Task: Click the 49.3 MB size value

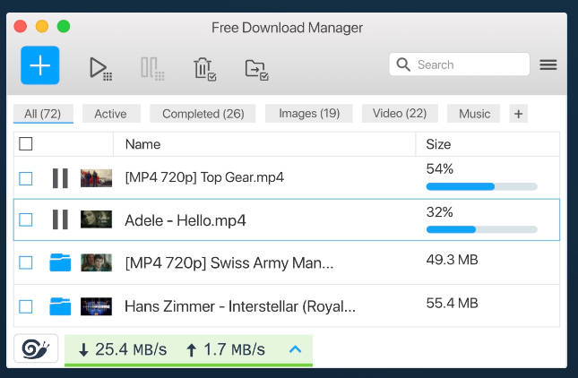Action: tap(452, 260)
